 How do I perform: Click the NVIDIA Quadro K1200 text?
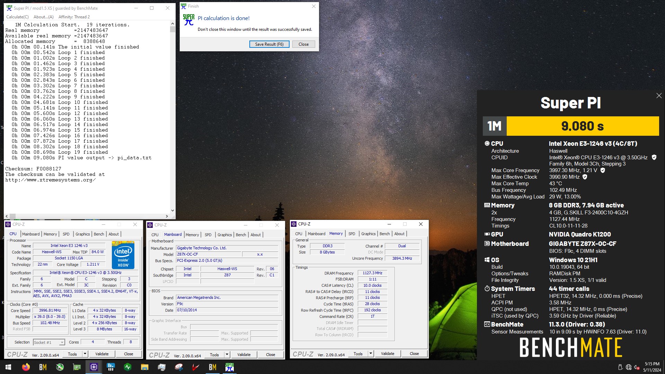[580, 234]
